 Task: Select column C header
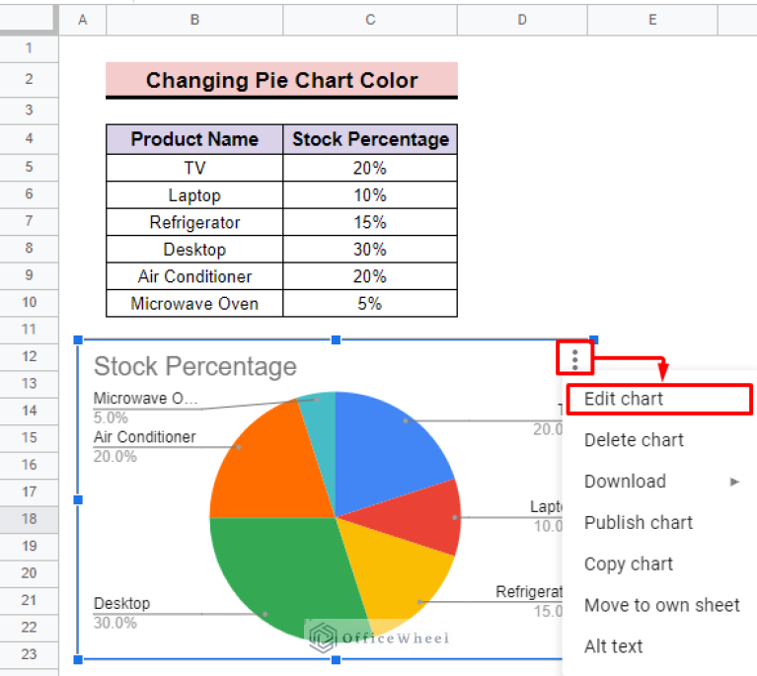[x=370, y=20]
